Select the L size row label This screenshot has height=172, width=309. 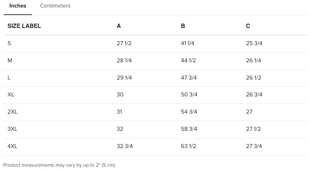pyautogui.click(x=9, y=78)
